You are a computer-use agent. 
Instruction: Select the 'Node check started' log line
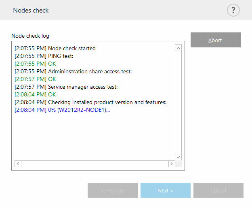tap(55, 48)
